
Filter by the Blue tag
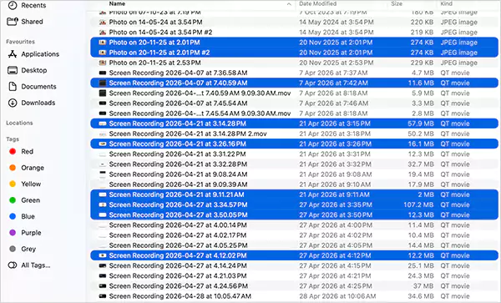[x=22, y=216]
